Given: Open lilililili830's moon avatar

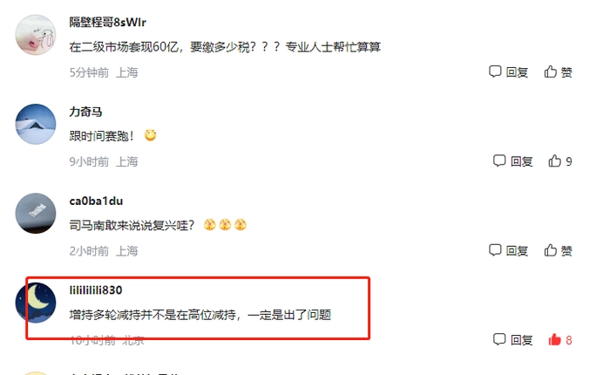Looking at the screenshot, I should [36, 303].
